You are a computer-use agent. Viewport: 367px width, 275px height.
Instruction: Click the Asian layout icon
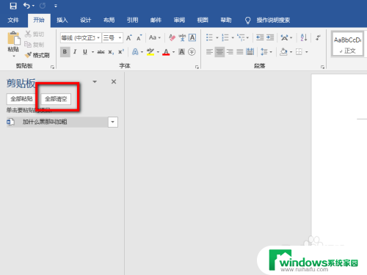[284, 37]
